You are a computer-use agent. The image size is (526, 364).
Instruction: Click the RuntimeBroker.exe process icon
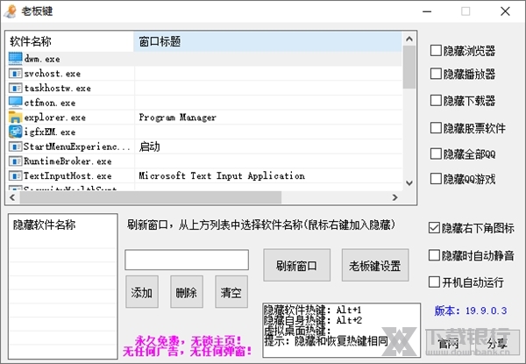tap(15, 161)
